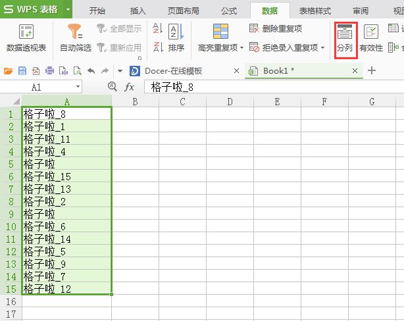Close the Book1 tab
Viewport: 404px width, 321px height.
355,71
